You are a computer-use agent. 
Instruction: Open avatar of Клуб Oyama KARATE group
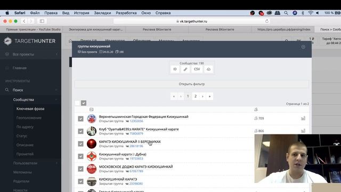[x=92, y=131]
